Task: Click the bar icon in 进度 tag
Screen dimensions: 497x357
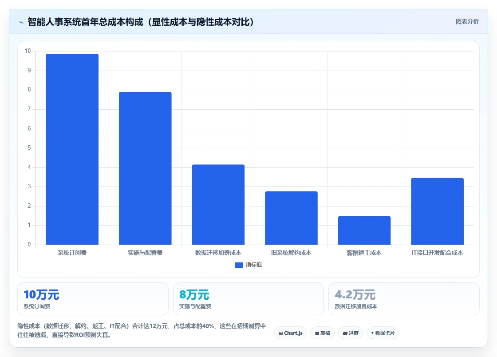Action: click(345, 333)
